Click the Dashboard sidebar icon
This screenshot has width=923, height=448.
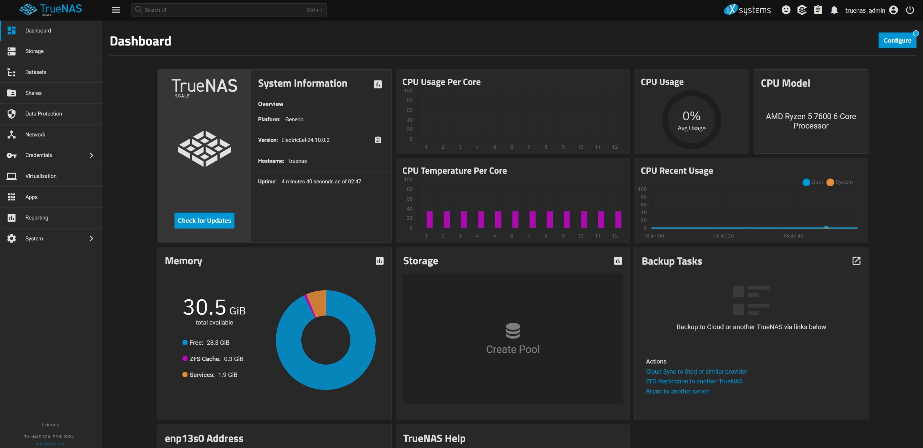click(12, 31)
